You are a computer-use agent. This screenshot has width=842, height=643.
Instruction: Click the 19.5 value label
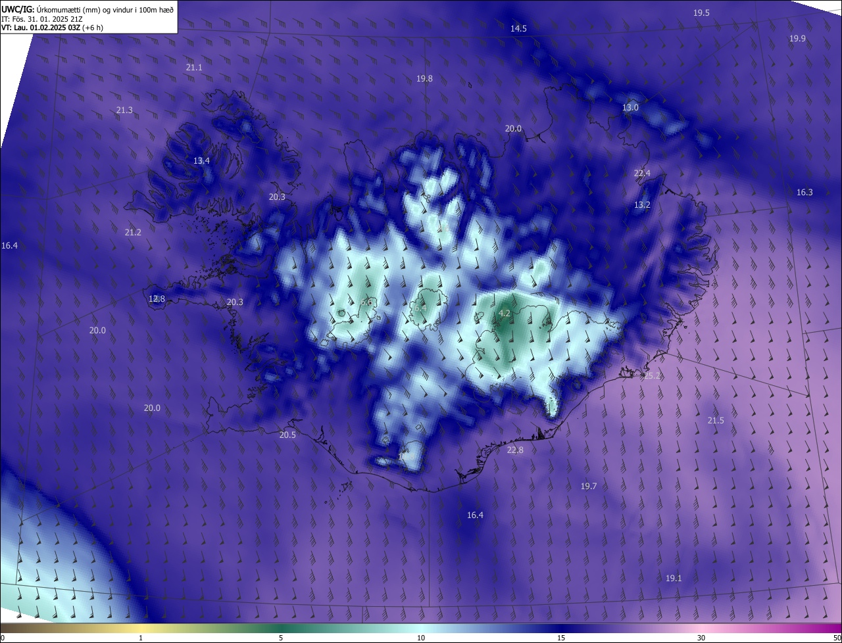[702, 13]
